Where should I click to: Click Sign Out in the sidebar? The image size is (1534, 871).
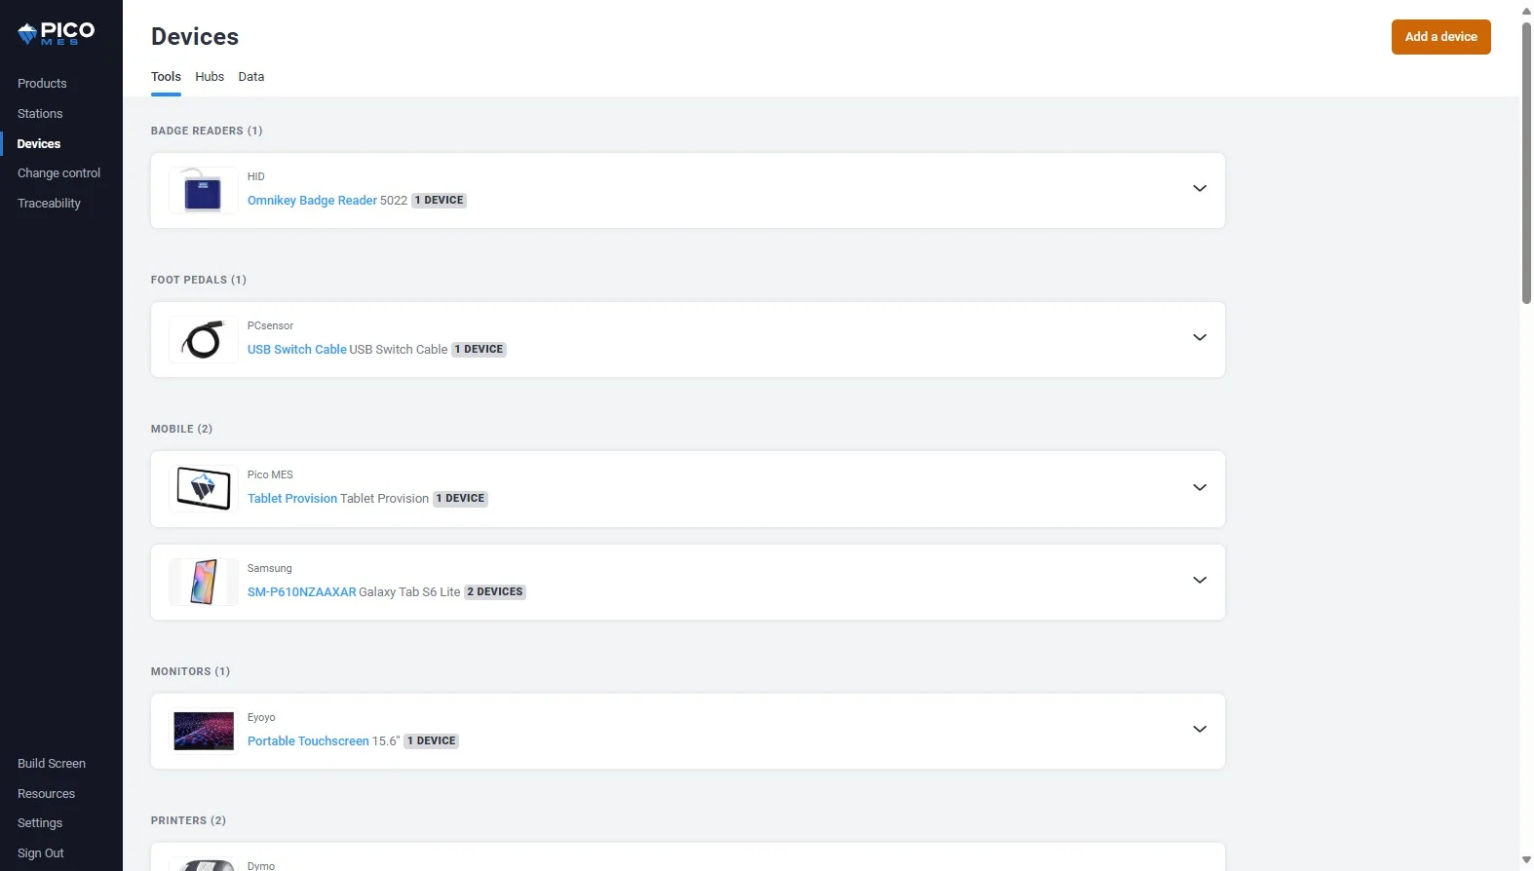[41, 853]
